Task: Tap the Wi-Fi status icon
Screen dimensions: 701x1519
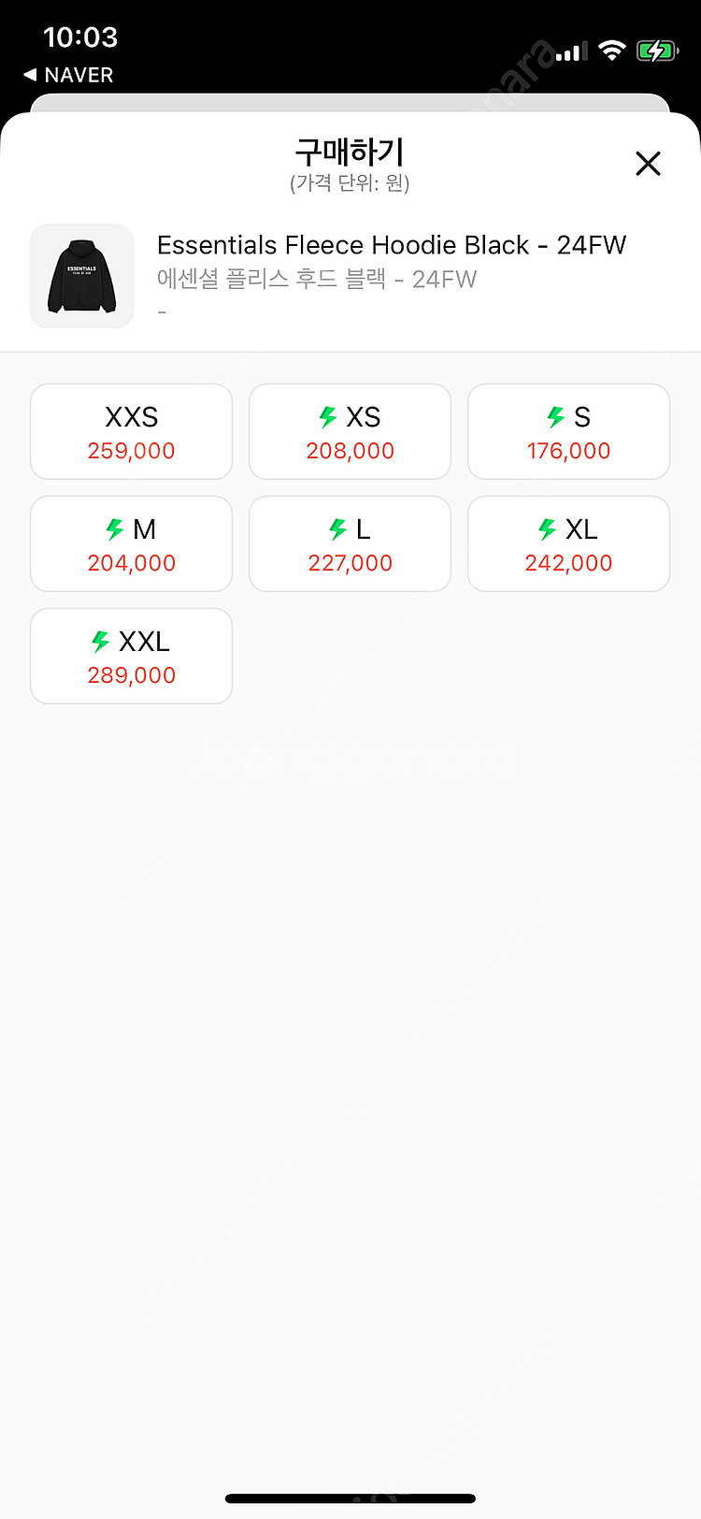Action: pos(612,51)
